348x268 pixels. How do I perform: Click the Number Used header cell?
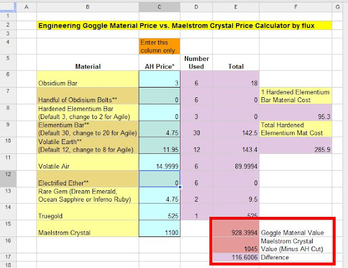click(x=196, y=63)
